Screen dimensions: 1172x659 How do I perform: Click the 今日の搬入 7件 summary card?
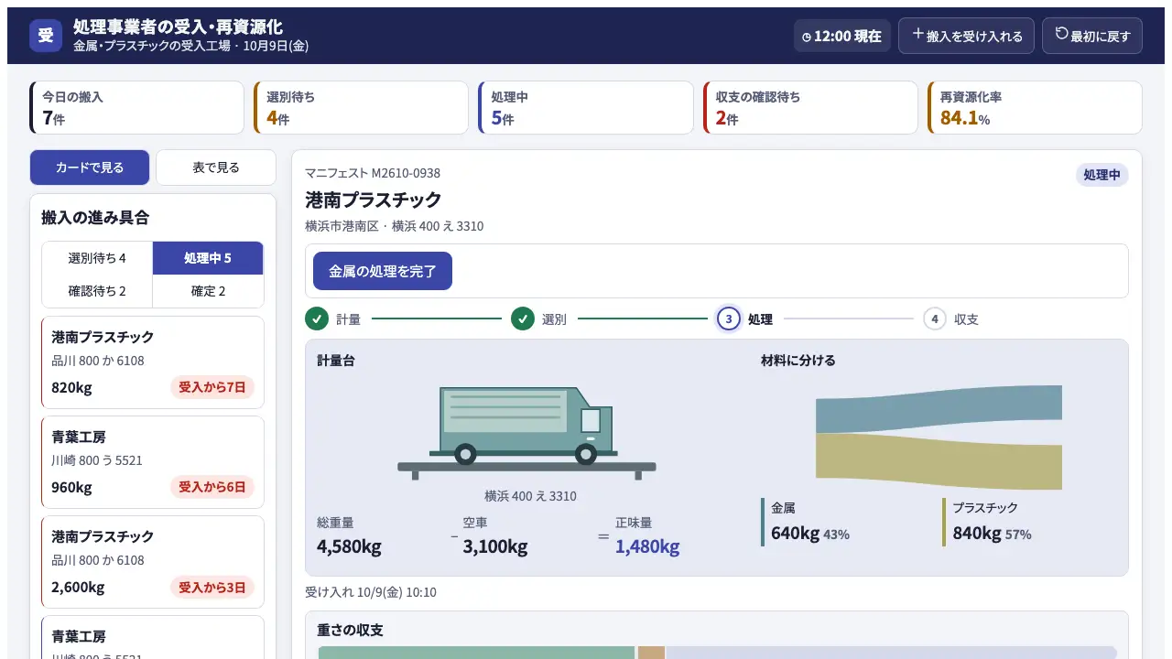pos(137,108)
